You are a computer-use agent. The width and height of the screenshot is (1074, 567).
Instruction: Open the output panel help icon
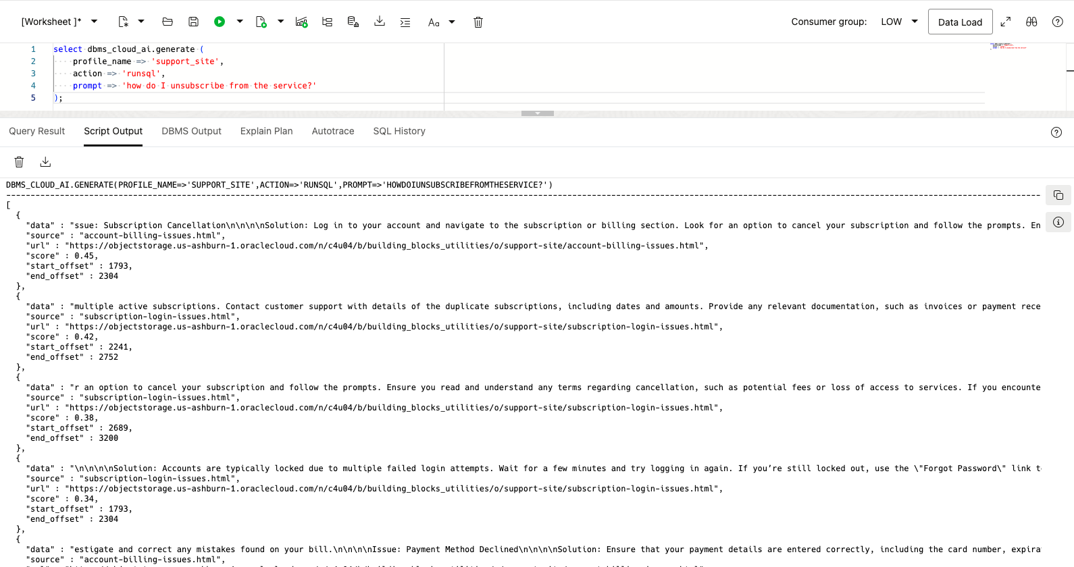1056,132
